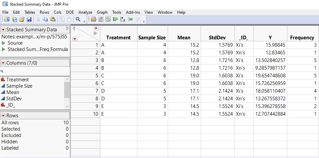Click the Open file folder icon
Image resolution: width=319 pixels, height=158 pixels.
point(22,19)
